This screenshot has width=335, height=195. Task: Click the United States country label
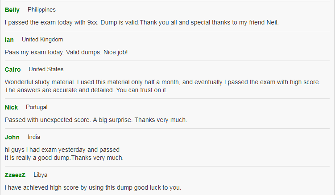[46, 69]
